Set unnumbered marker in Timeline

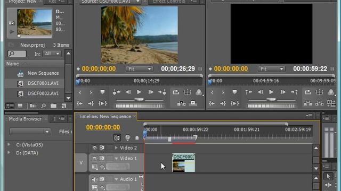tap(137, 138)
